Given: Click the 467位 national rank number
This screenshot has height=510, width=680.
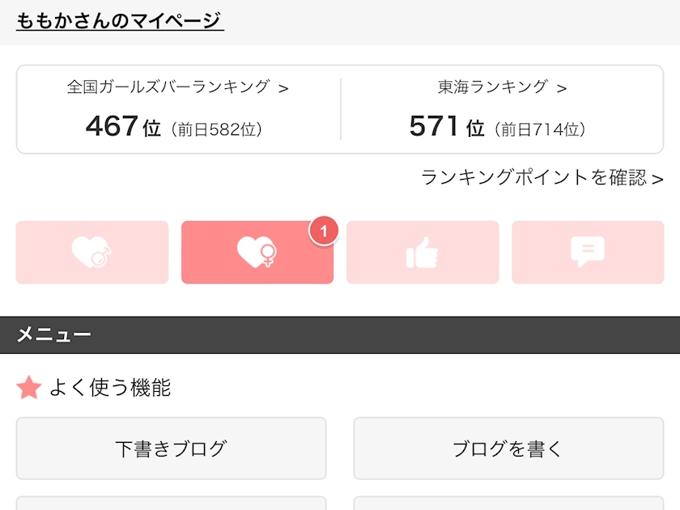Looking at the screenshot, I should tap(123, 127).
